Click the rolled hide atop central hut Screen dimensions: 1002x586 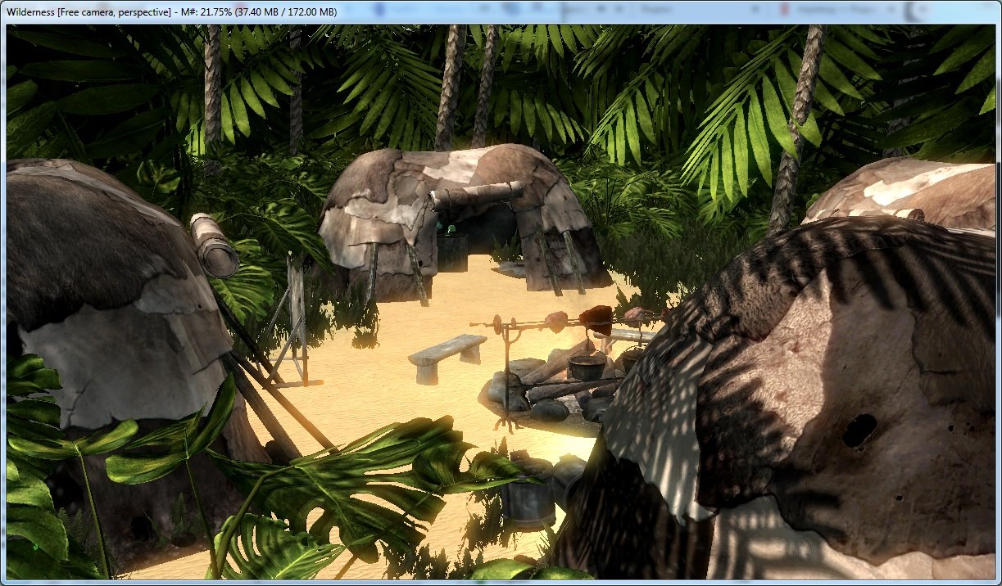(474, 196)
